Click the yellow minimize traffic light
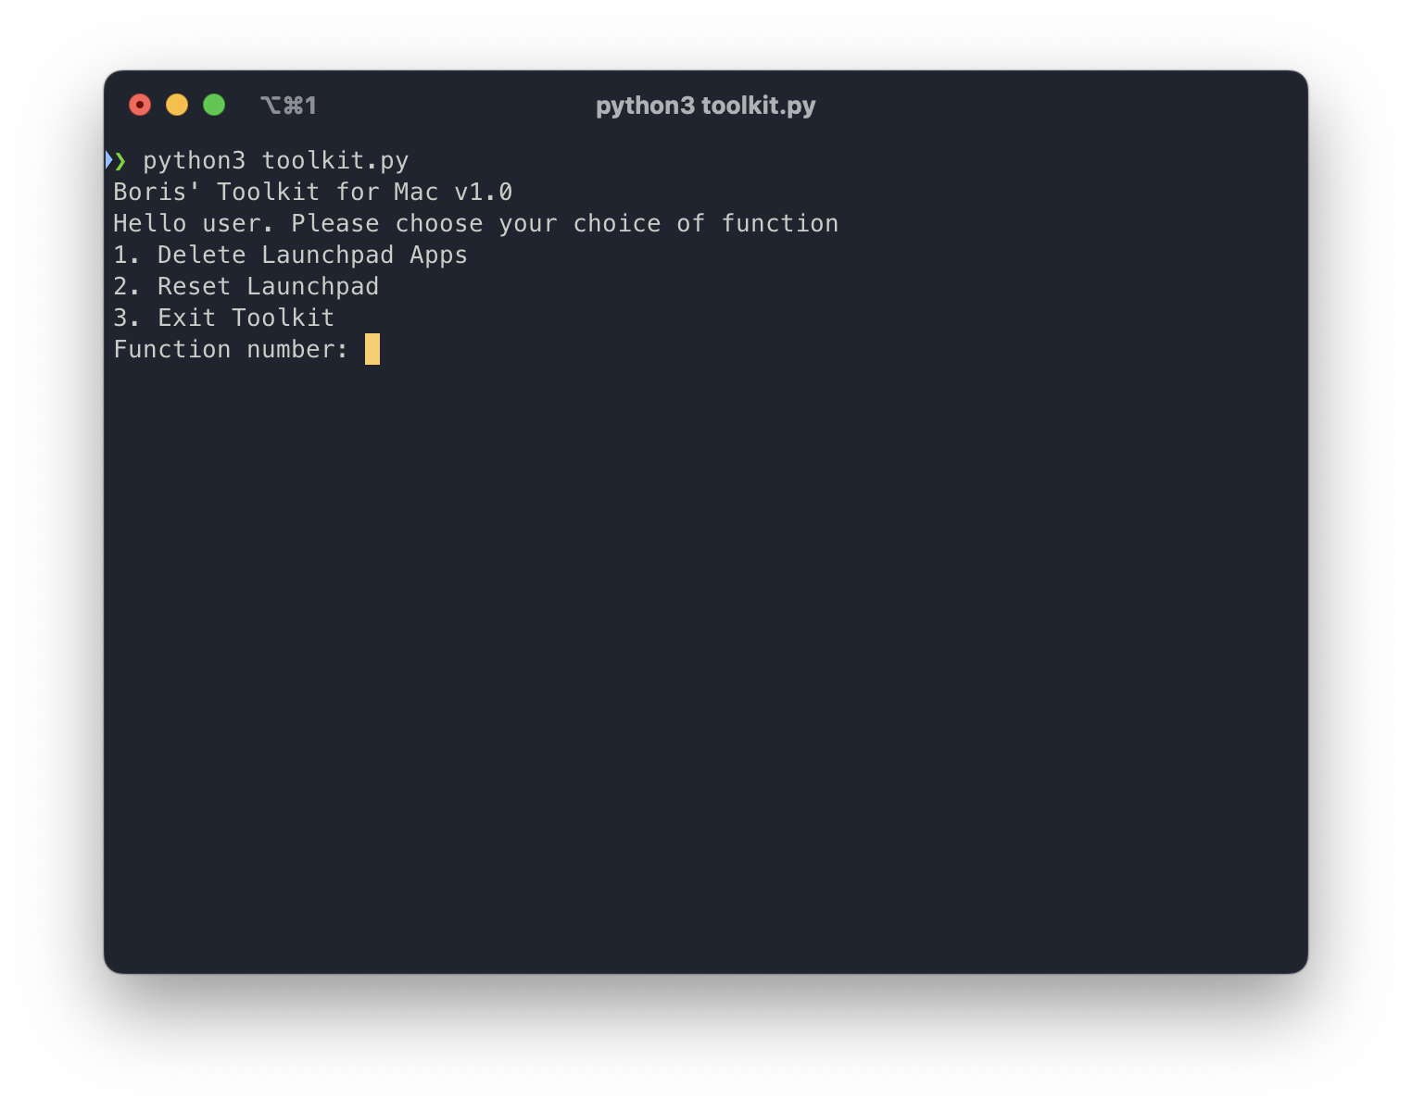Viewport: 1412px width, 1111px height. coord(177,105)
